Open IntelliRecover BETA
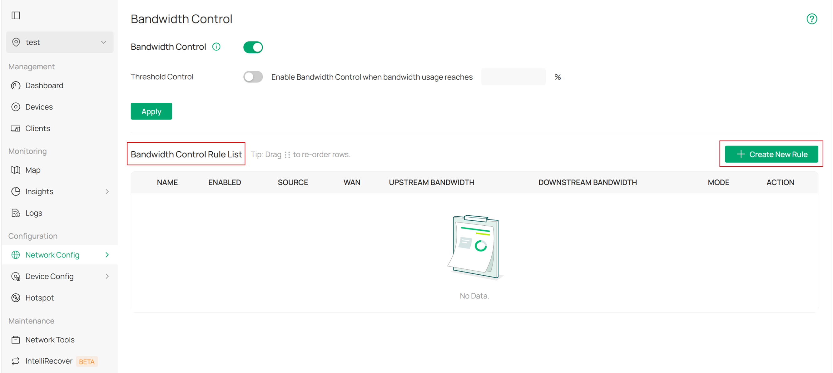 click(48, 361)
